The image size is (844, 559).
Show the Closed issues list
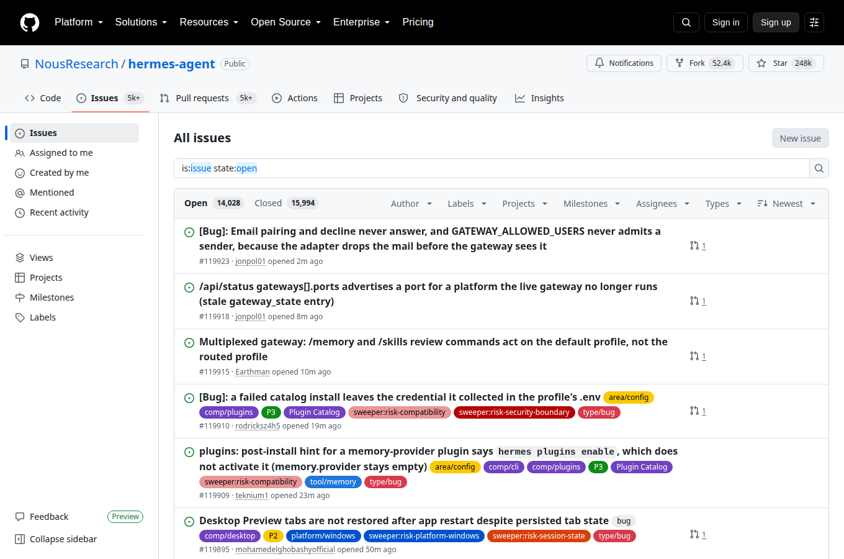coord(286,203)
